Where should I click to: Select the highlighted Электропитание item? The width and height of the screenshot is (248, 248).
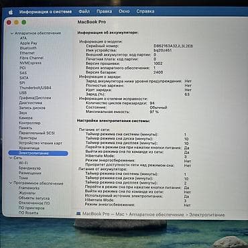point(38,153)
